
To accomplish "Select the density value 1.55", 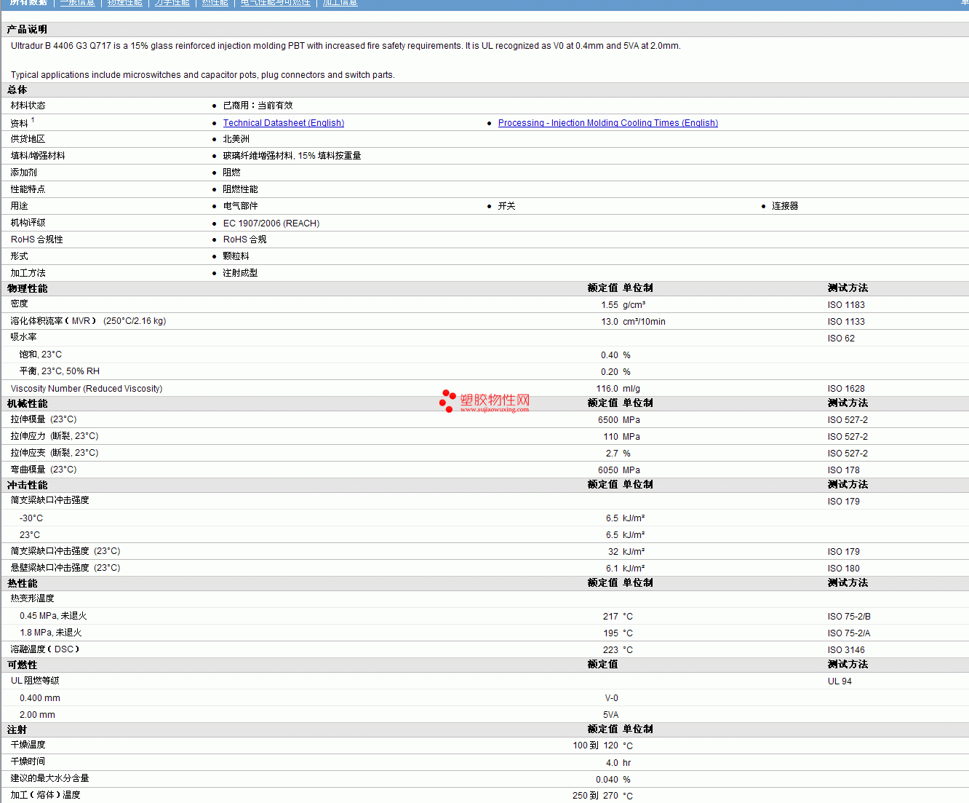I will 610,305.
